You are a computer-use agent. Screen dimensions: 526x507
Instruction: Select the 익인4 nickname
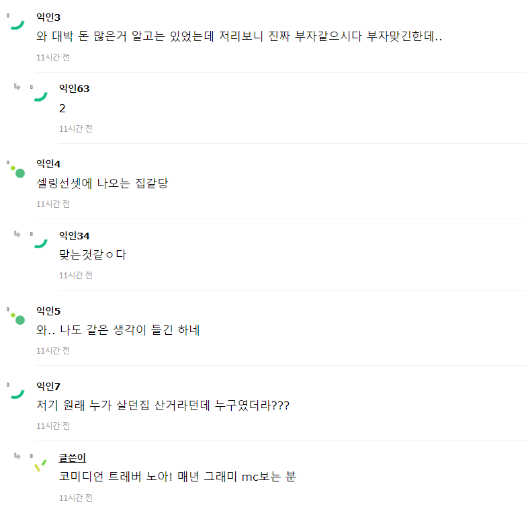pos(48,163)
